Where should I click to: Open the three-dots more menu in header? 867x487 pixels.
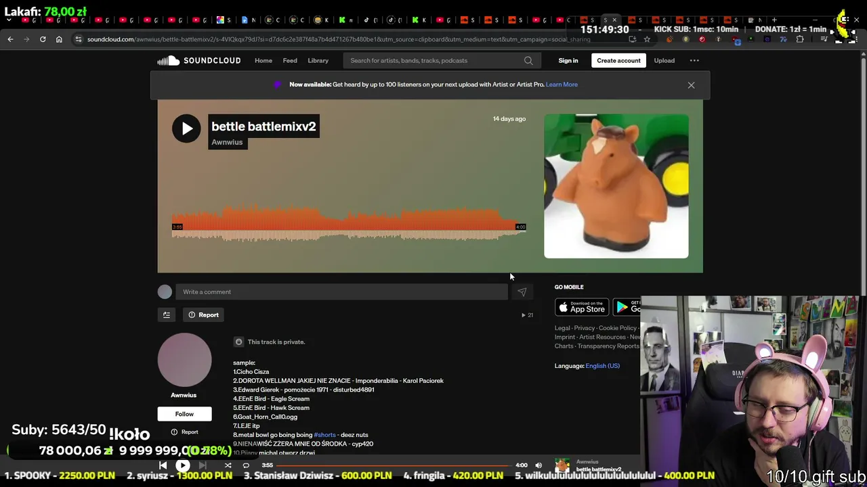694,61
